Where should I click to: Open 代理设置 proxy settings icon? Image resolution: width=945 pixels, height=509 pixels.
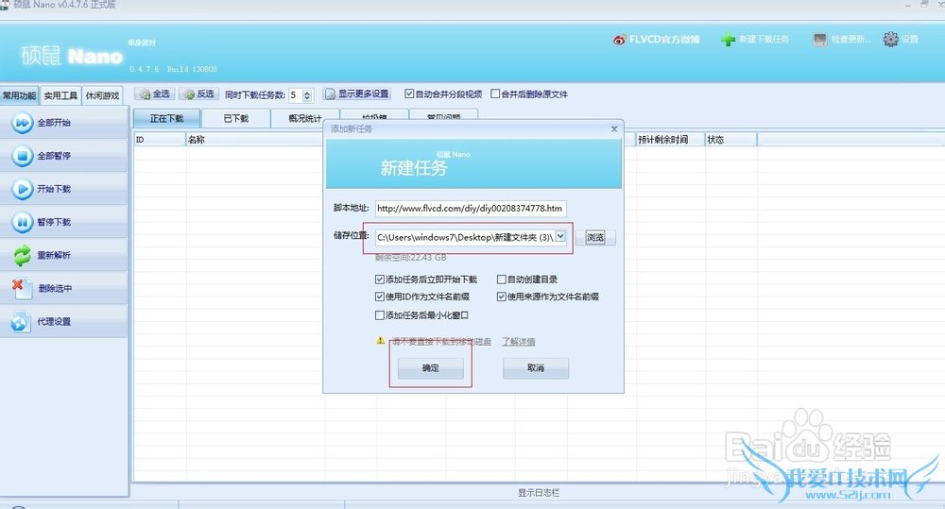21,322
